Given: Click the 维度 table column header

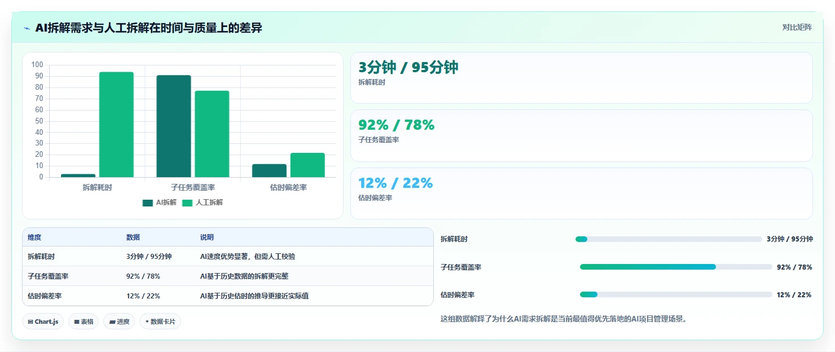Looking at the screenshot, I should (34, 237).
